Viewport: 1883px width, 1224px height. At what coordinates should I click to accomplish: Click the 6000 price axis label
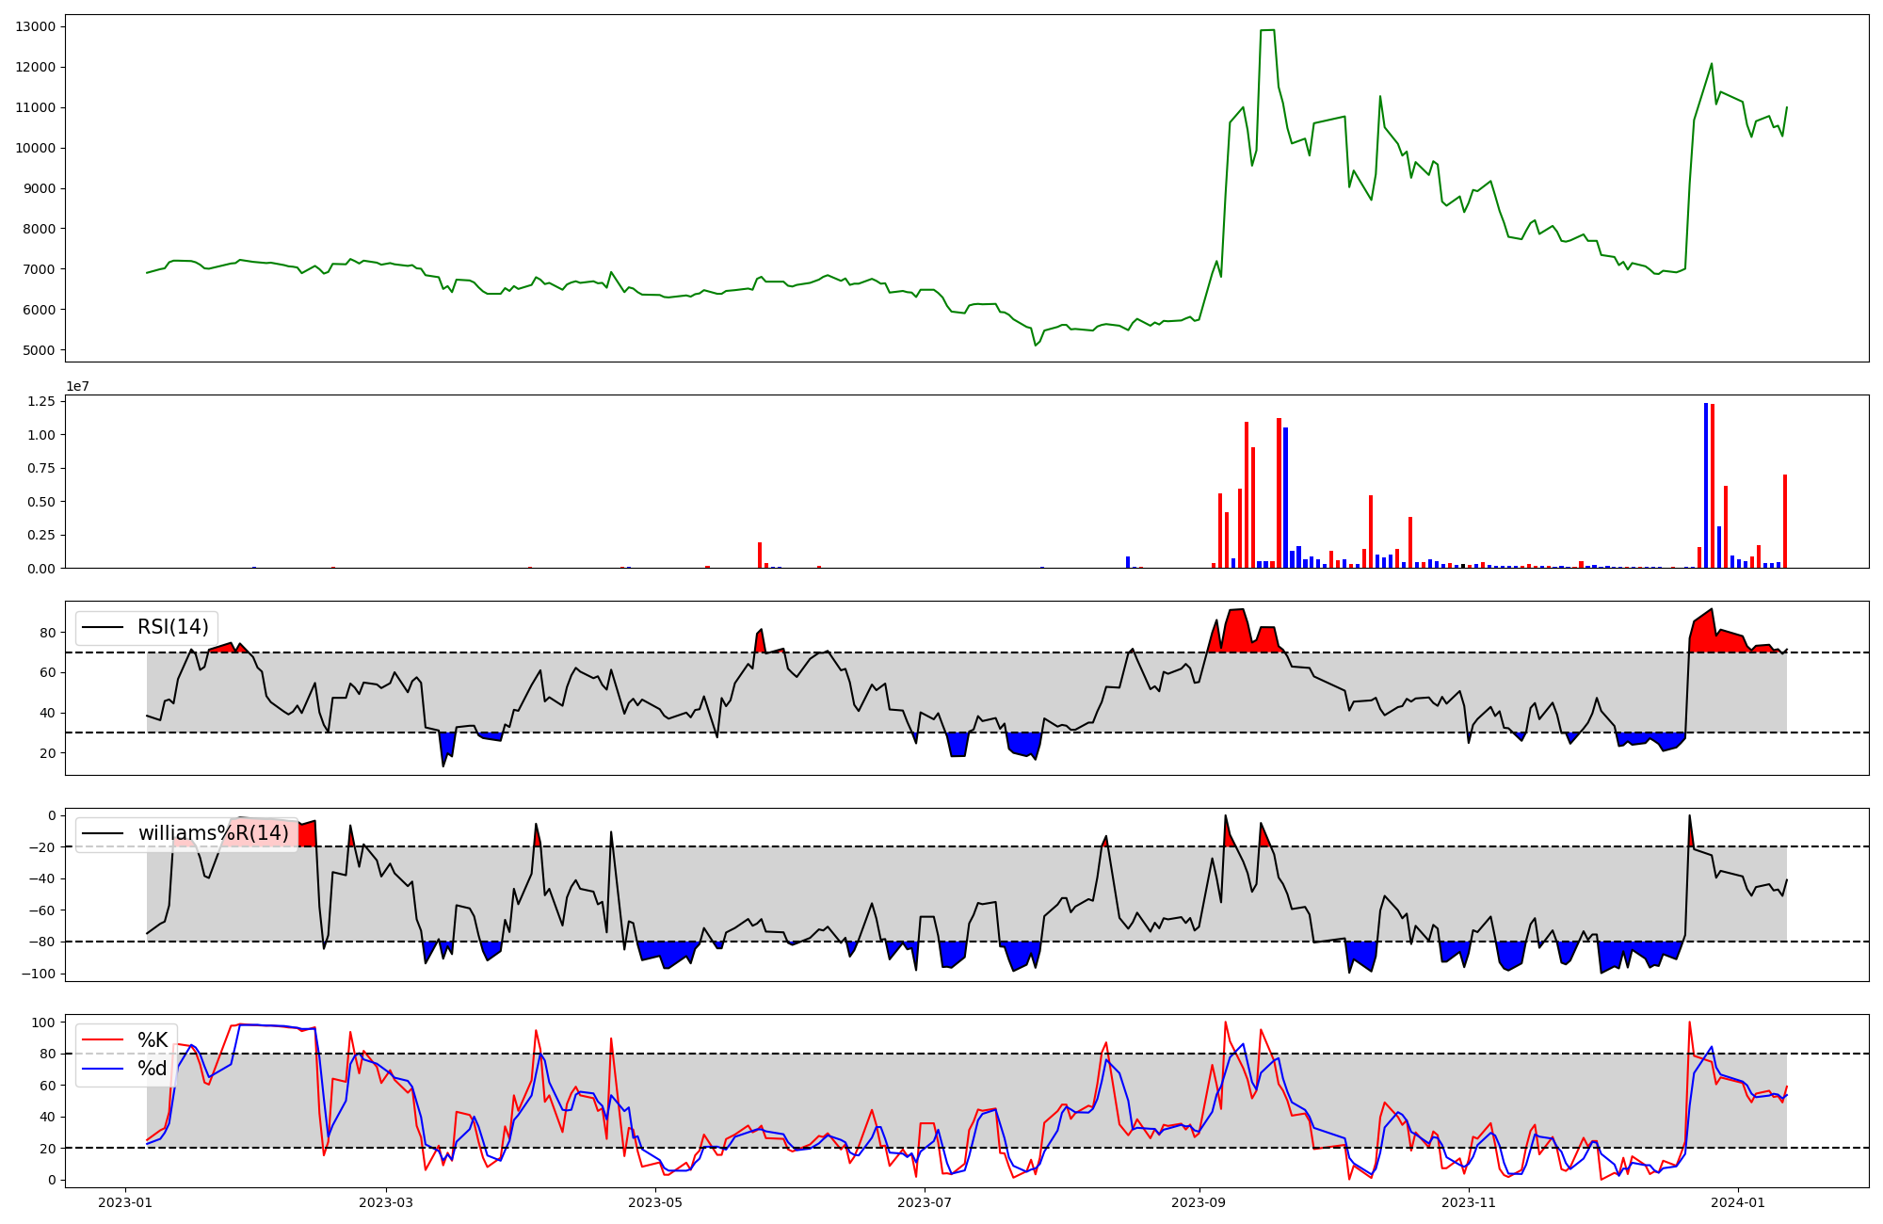click(x=40, y=310)
